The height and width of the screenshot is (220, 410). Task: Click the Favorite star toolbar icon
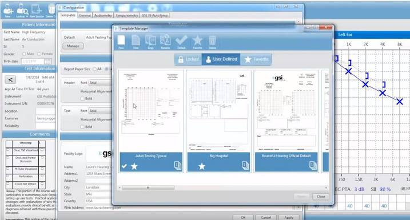click(x=197, y=42)
